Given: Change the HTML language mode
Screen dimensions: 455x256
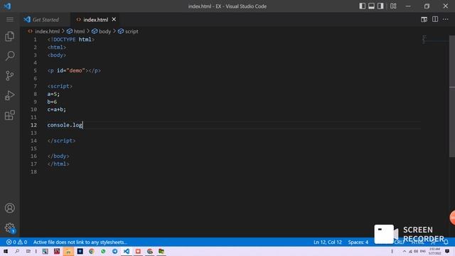Looking at the screenshot, I should point(417,242).
